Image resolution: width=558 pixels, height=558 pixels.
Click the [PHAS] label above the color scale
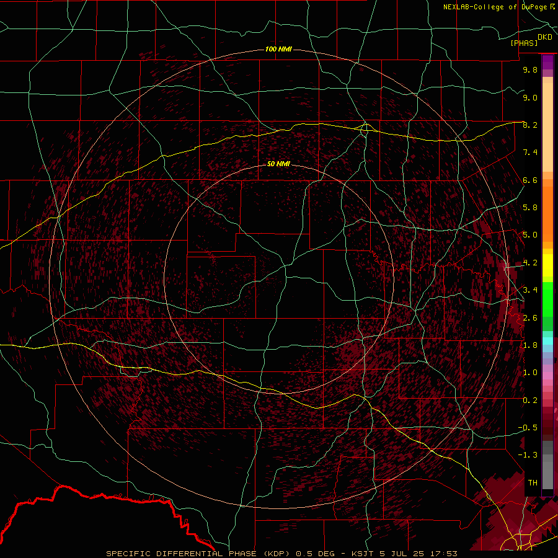click(x=524, y=43)
